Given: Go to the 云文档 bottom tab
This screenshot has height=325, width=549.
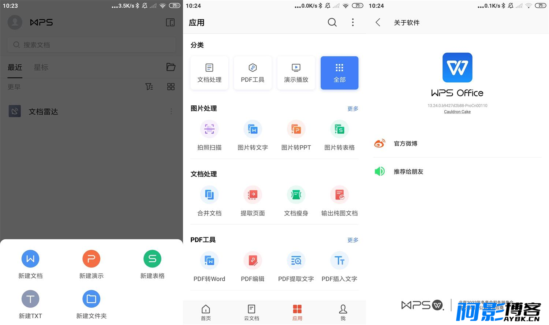Looking at the screenshot, I should [251, 313].
